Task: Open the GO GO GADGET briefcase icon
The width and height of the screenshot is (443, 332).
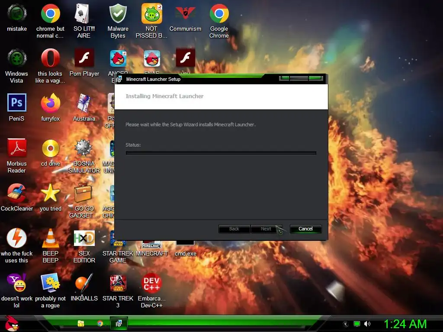Action: [x=84, y=201]
